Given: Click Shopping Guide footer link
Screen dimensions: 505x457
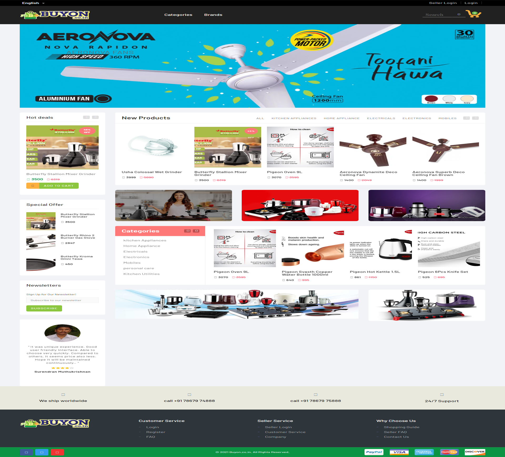Looking at the screenshot, I should pos(402,427).
